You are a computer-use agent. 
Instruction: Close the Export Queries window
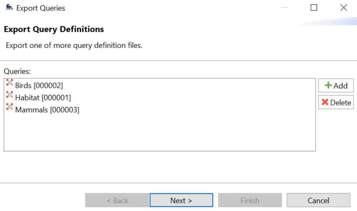(344, 8)
